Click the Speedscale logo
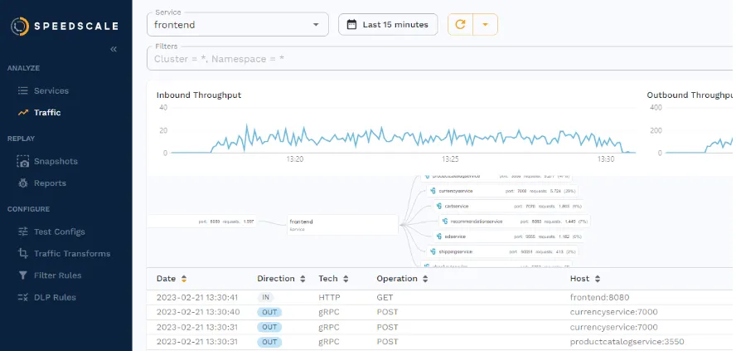The image size is (736, 351). coord(65,26)
